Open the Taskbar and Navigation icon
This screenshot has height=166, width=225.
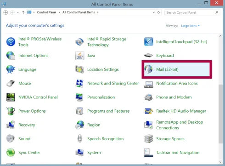[x=148, y=153]
